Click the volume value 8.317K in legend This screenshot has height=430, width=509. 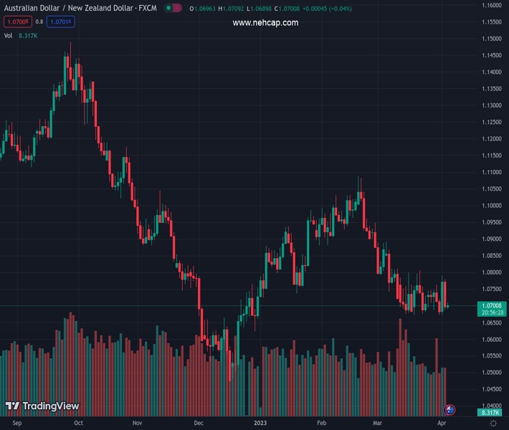(29, 35)
